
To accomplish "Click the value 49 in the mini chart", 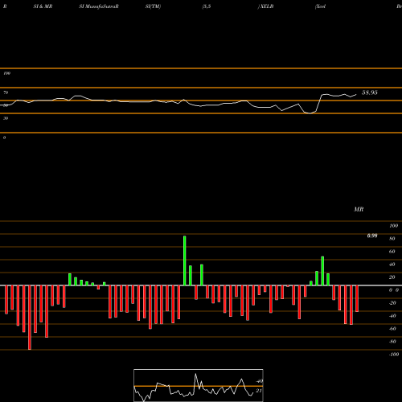I will (260, 381).
